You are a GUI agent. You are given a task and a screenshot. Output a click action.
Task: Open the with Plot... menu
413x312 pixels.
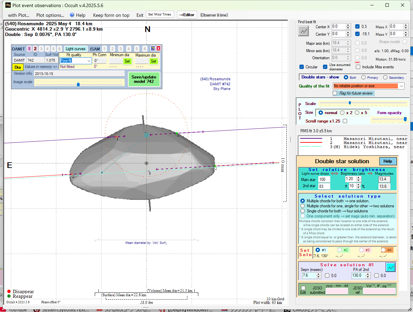(x=18, y=15)
